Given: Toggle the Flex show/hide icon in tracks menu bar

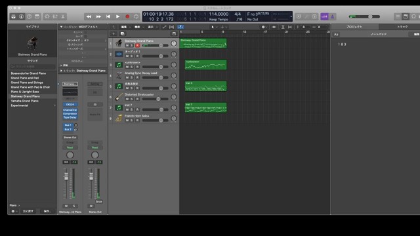Looking at the screenshot, I should pyautogui.click(x=172, y=27).
